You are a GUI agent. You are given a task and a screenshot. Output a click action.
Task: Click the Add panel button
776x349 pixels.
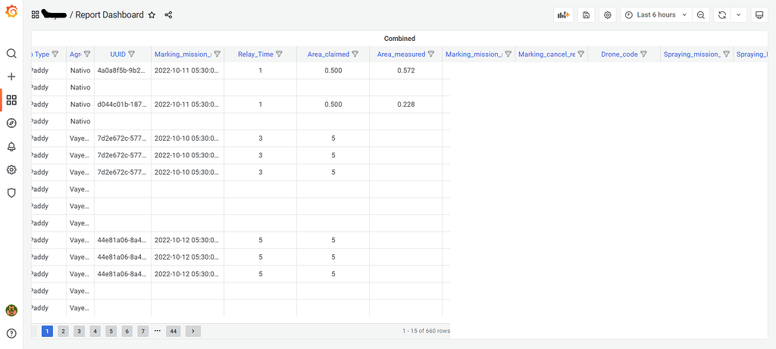[x=564, y=15]
